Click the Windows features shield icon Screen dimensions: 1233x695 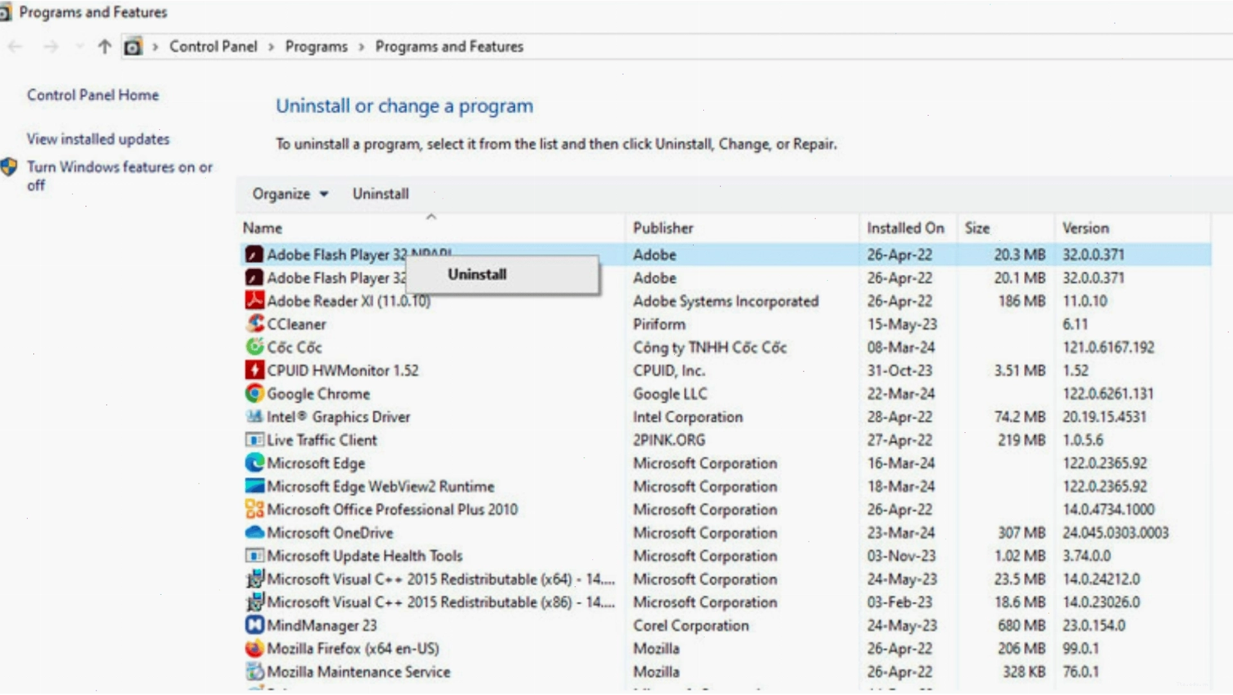(x=9, y=168)
